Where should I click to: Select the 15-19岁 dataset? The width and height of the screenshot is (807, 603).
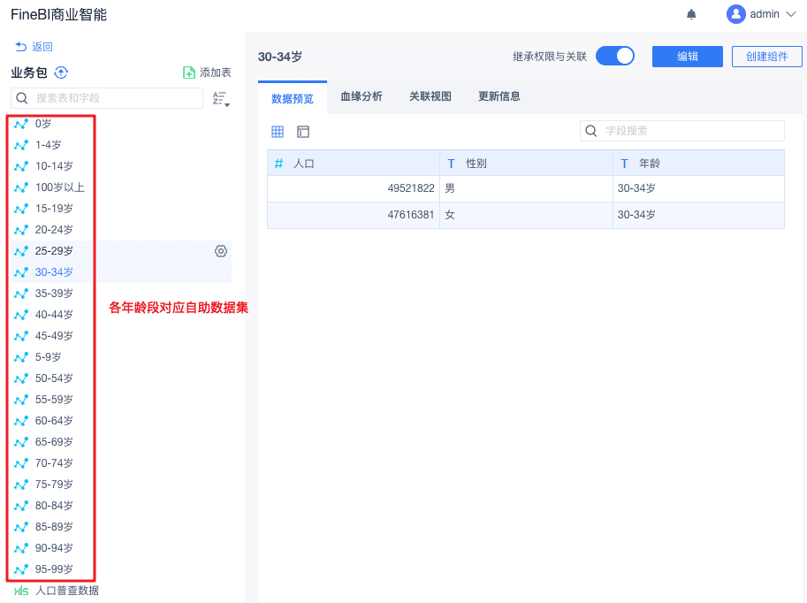(x=54, y=209)
